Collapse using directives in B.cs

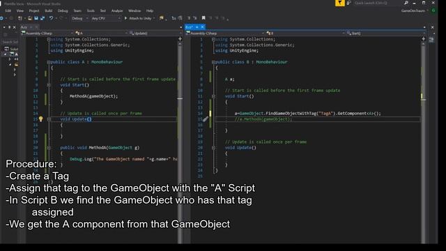click(213, 39)
